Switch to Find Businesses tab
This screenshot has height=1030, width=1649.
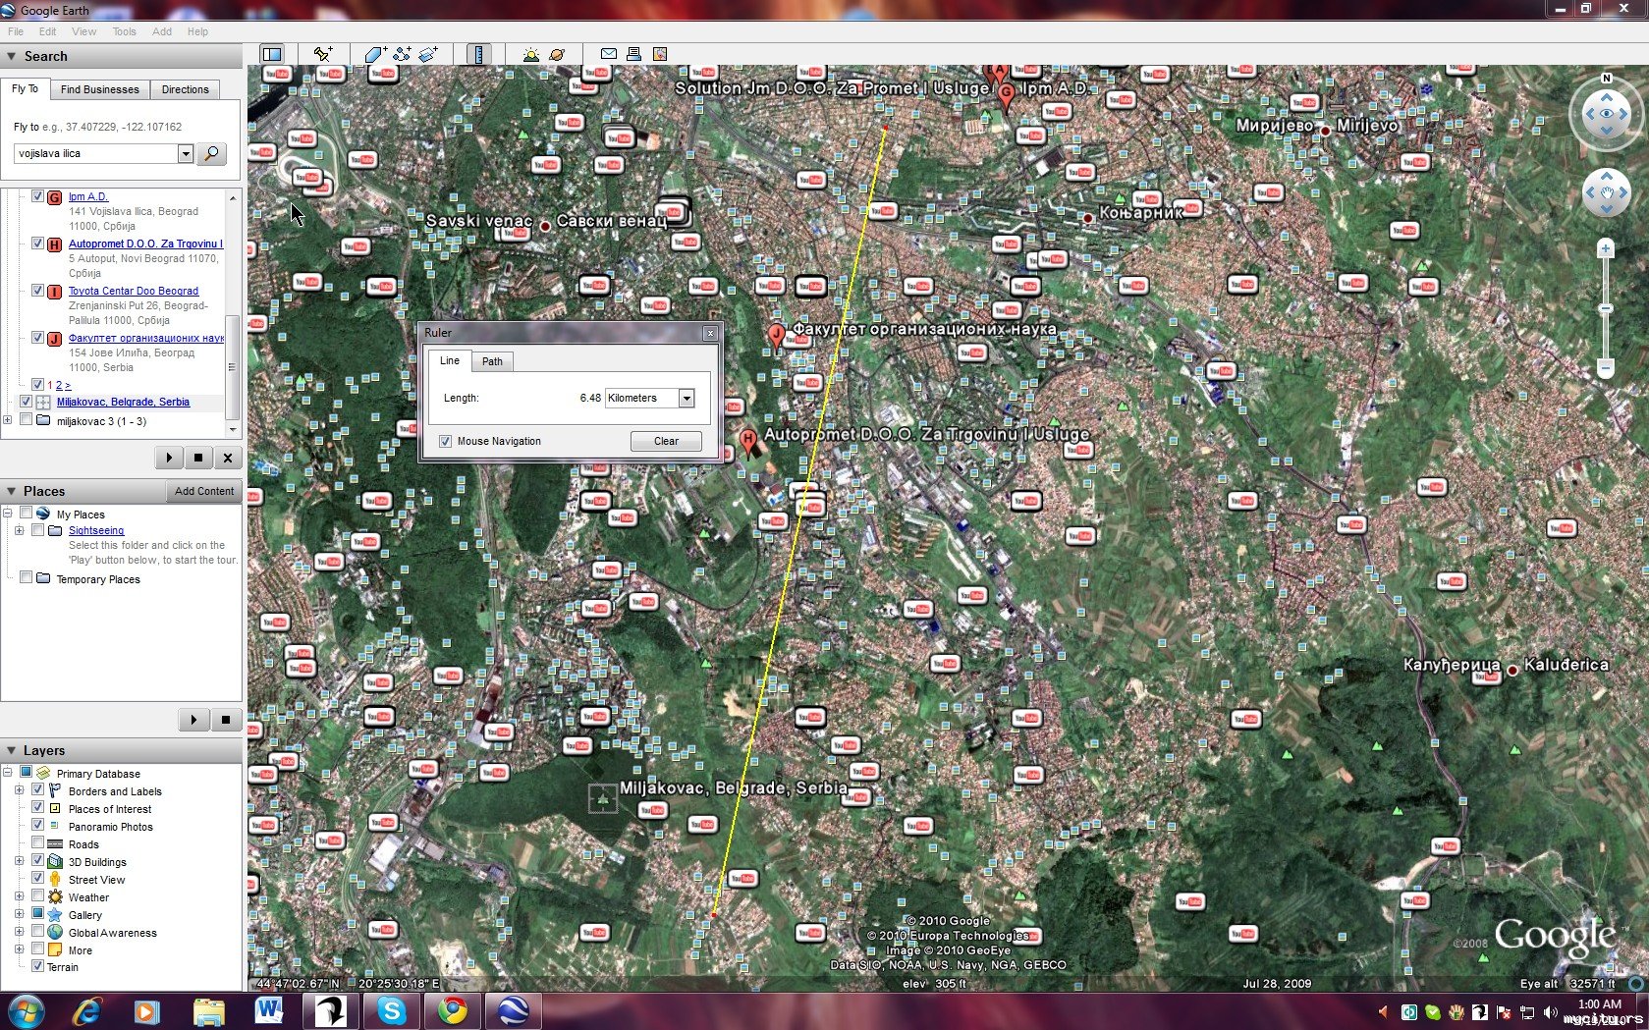coord(100,89)
